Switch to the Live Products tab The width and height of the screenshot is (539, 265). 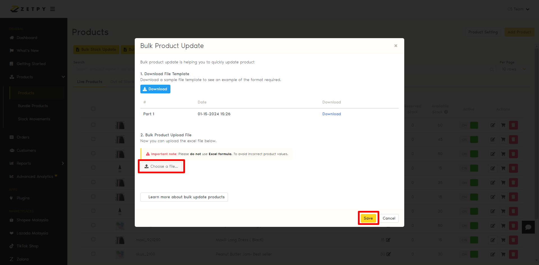point(90,82)
